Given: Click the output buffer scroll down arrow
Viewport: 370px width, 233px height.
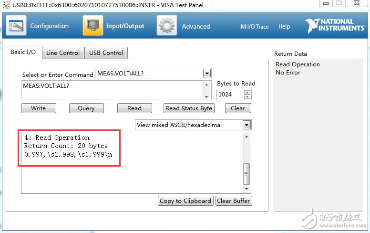Looking at the screenshot, I should pos(247,189).
